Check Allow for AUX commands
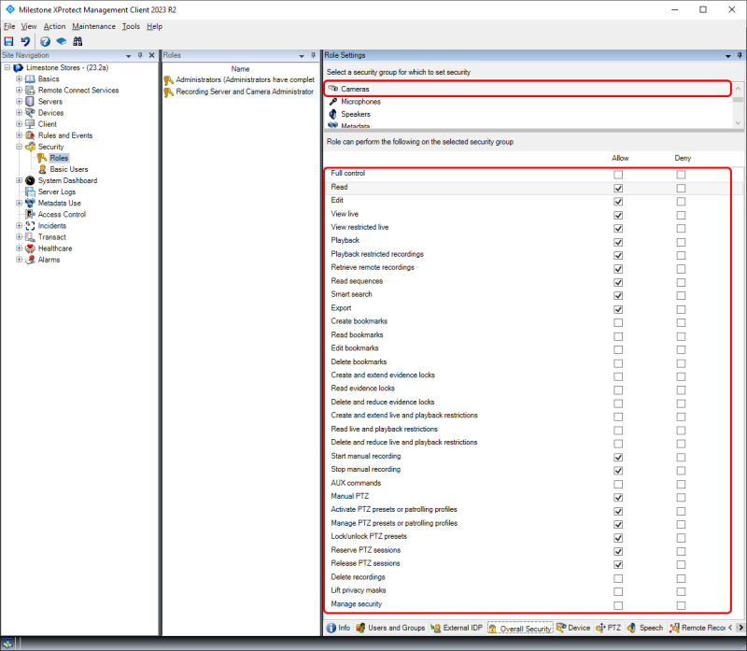 click(618, 484)
